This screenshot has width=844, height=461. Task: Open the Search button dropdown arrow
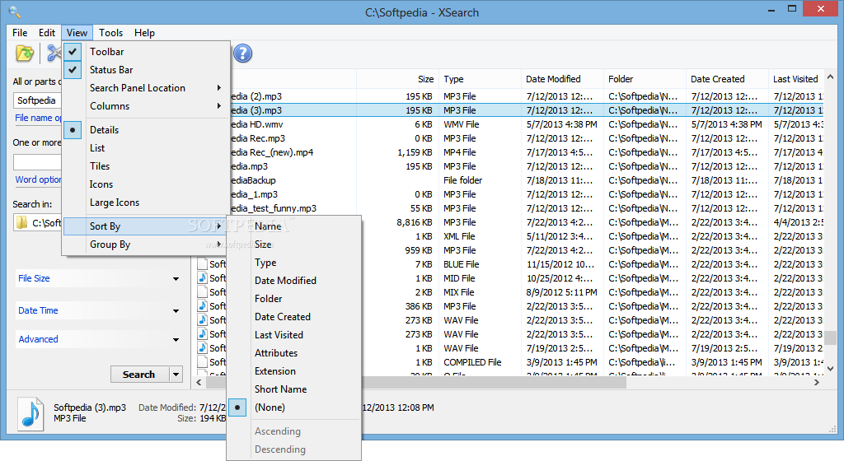coord(176,375)
